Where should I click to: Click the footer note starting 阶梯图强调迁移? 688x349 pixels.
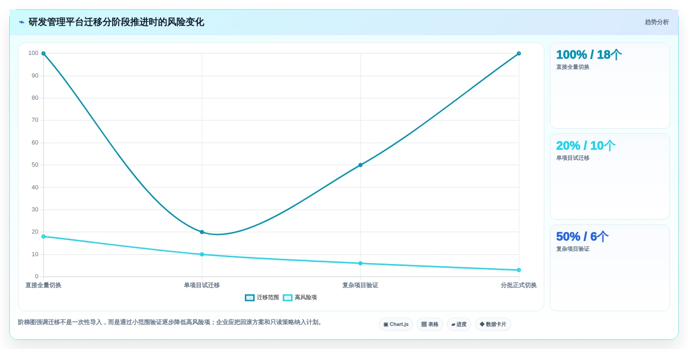click(171, 322)
